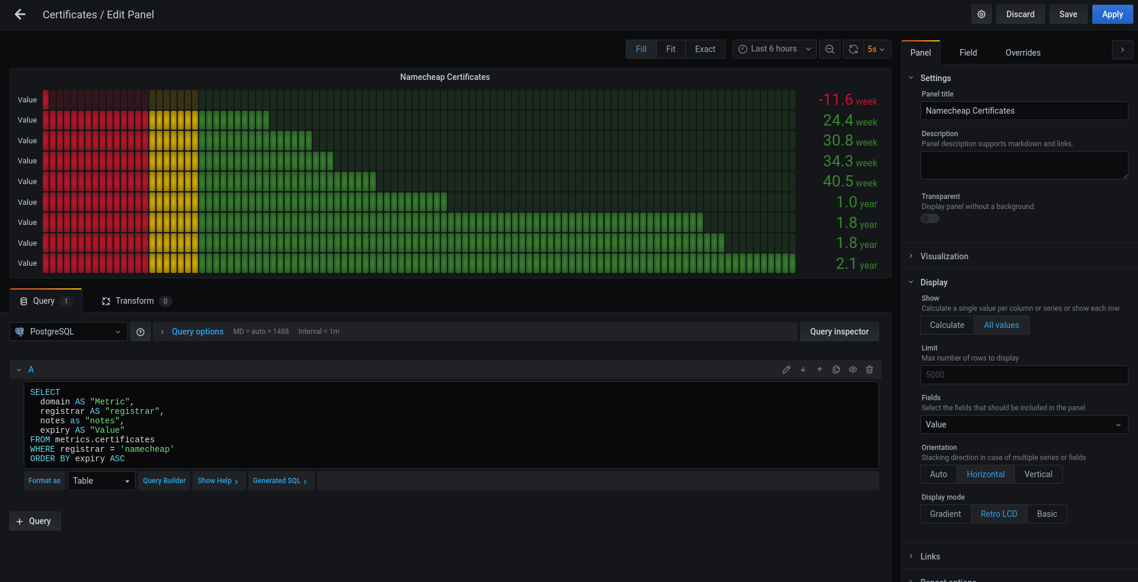
Task: Delete query A with trash icon
Action: point(870,369)
